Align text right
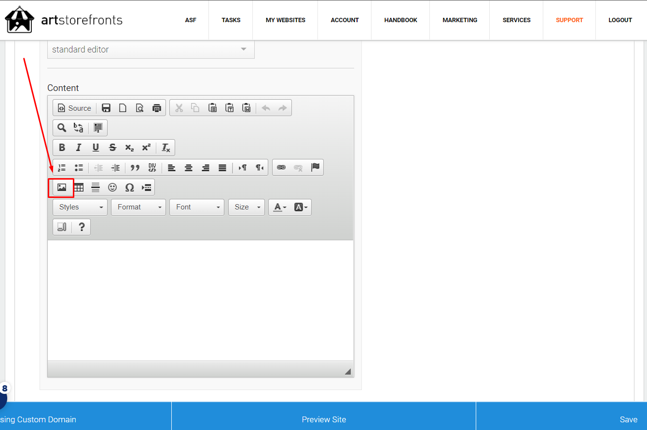 click(206, 167)
